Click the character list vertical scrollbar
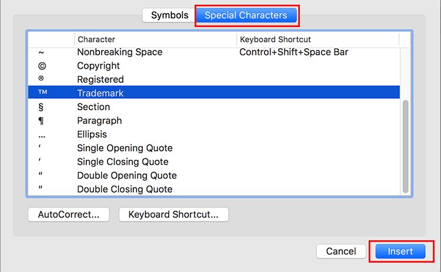 [405, 146]
